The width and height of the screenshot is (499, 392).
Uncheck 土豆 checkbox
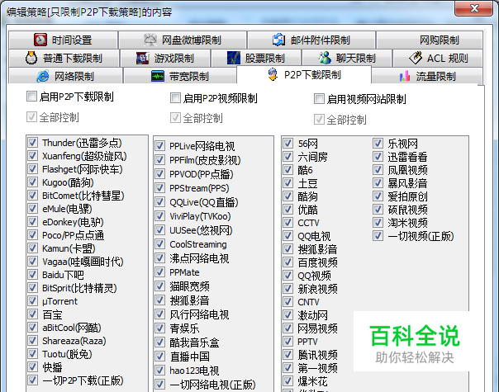(288, 183)
